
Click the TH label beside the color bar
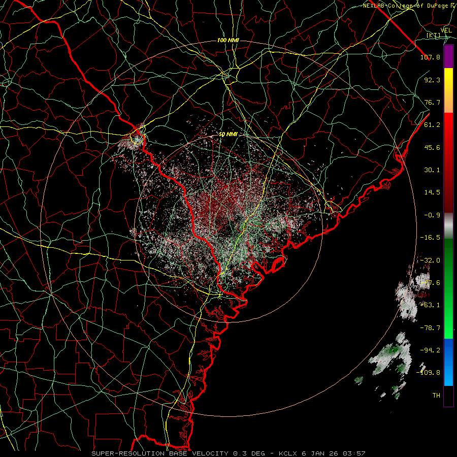pos(436,396)
